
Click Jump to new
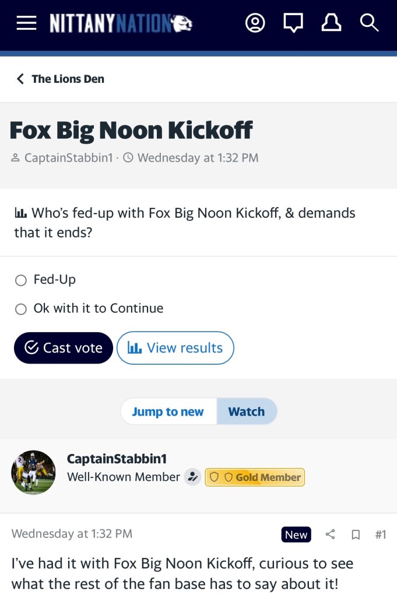point(168,411)
